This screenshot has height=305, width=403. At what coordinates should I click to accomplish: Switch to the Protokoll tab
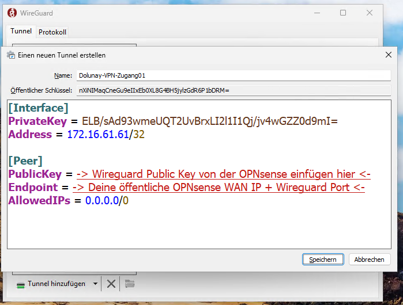point(52,32)
